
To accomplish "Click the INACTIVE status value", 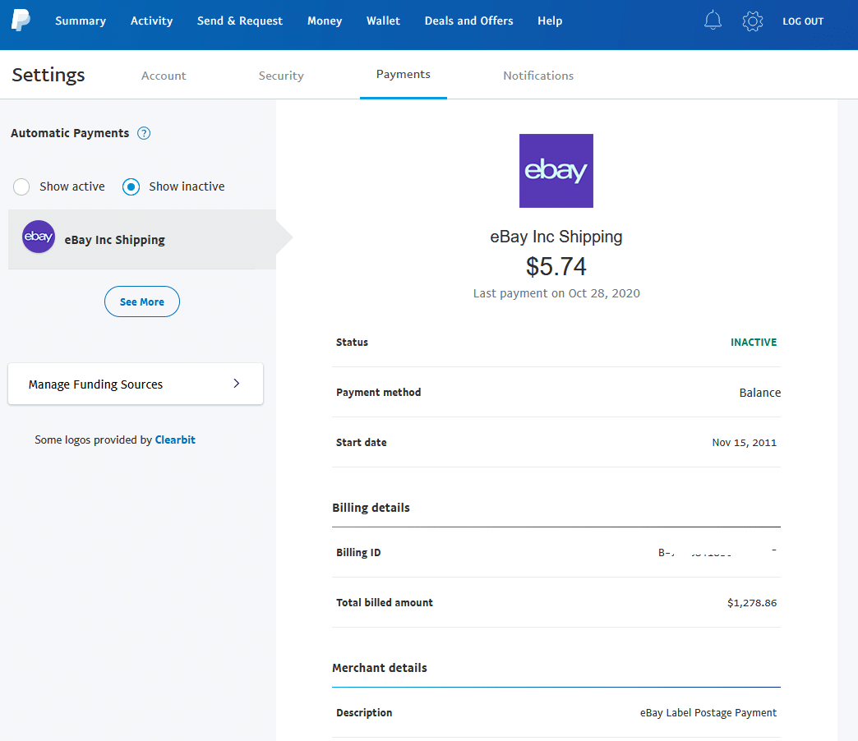I will 754,343.
